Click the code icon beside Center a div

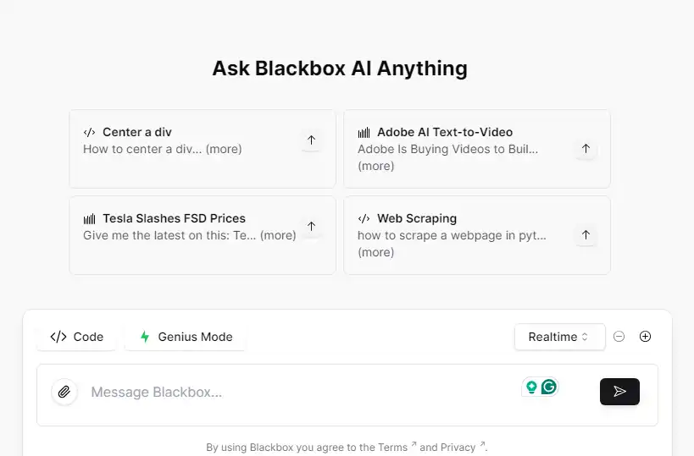[x=90, y=133]
